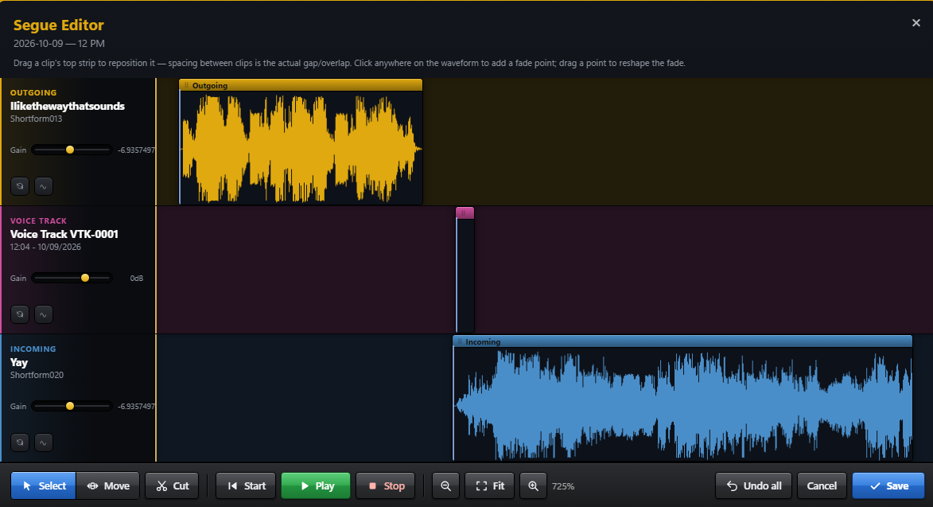Screen dimensions: 933x507
Task: Switch to the Move tool
Action: pos(107,486)
